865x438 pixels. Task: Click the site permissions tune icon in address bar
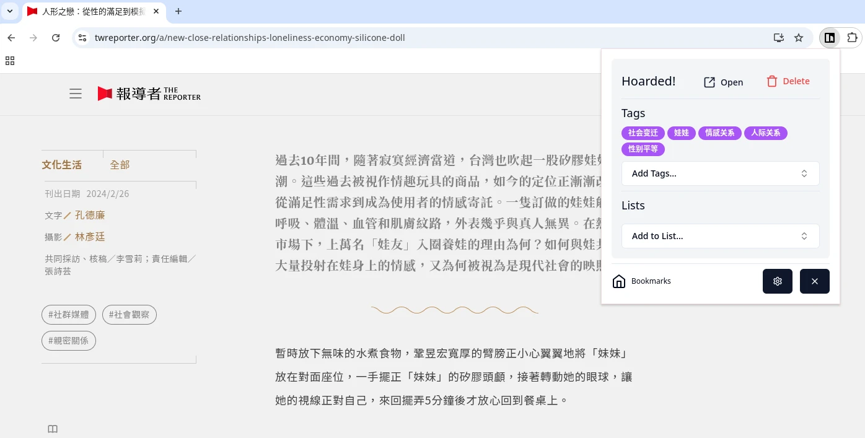pos(82,38)
